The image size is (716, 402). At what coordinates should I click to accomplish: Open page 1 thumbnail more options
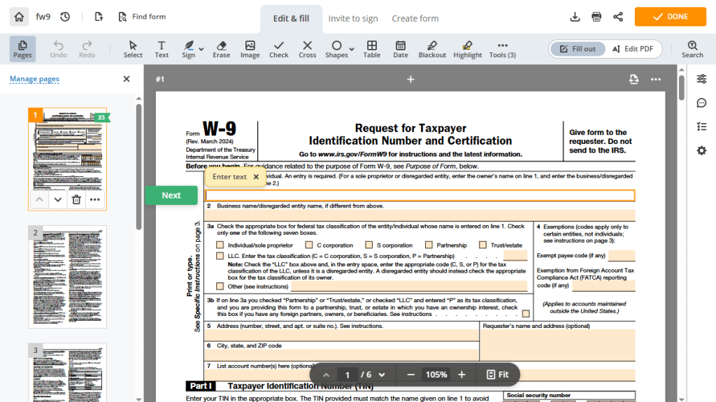click(x=94, y=200)
